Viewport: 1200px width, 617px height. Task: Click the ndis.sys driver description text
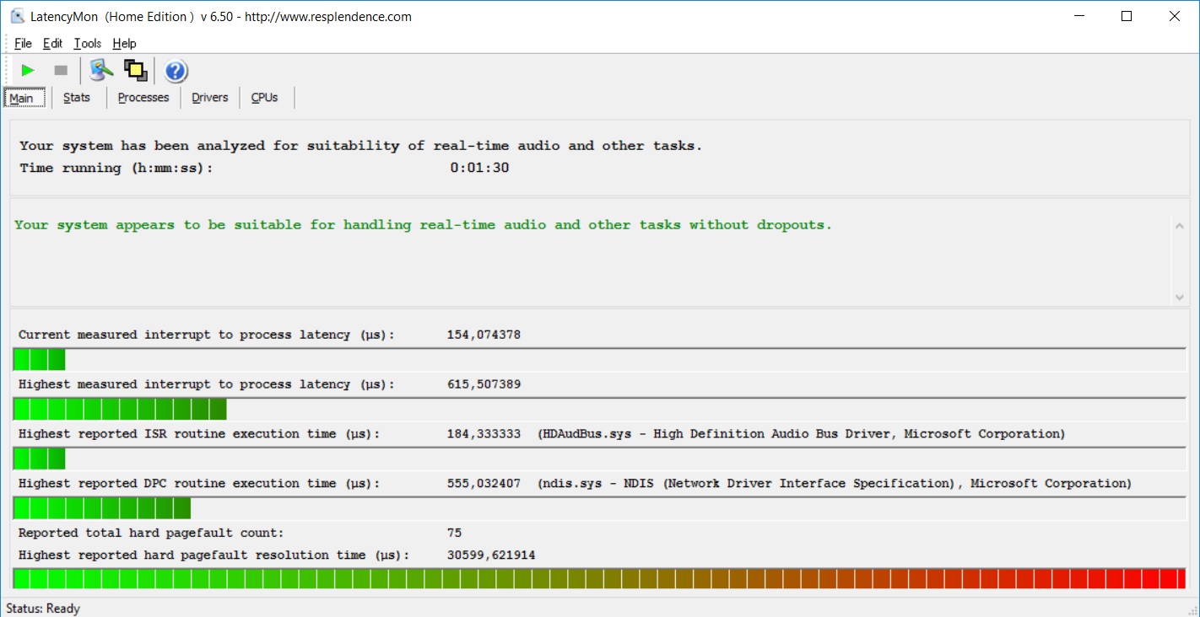pos(834,484)
